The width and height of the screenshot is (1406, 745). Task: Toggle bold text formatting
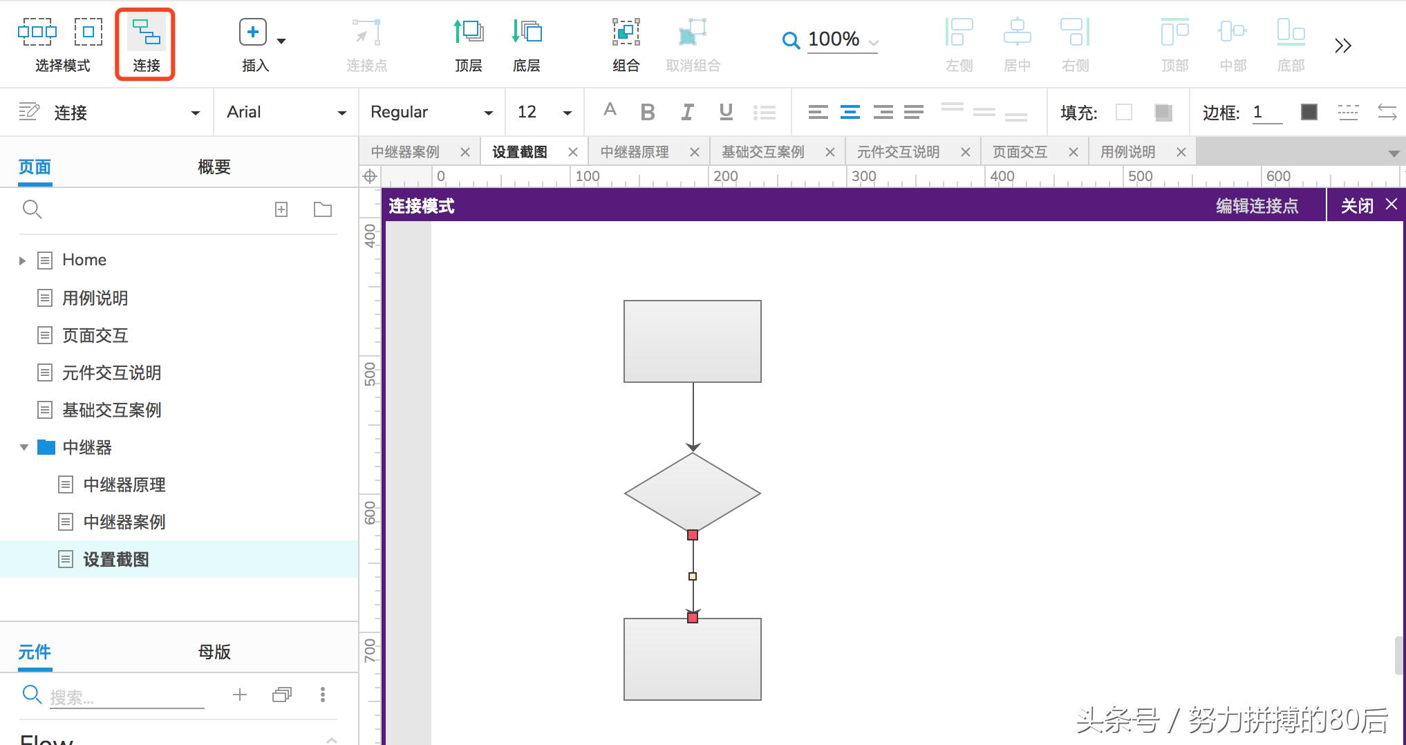click(x=648, y=111)
